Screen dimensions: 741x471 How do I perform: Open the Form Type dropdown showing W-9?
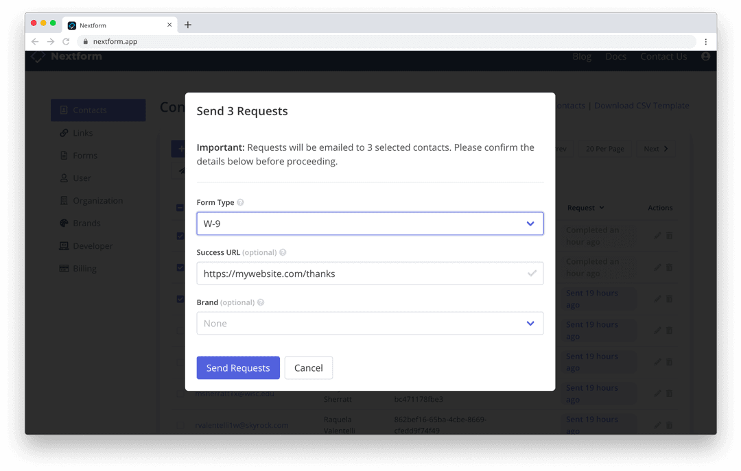(x=370, y=224)
